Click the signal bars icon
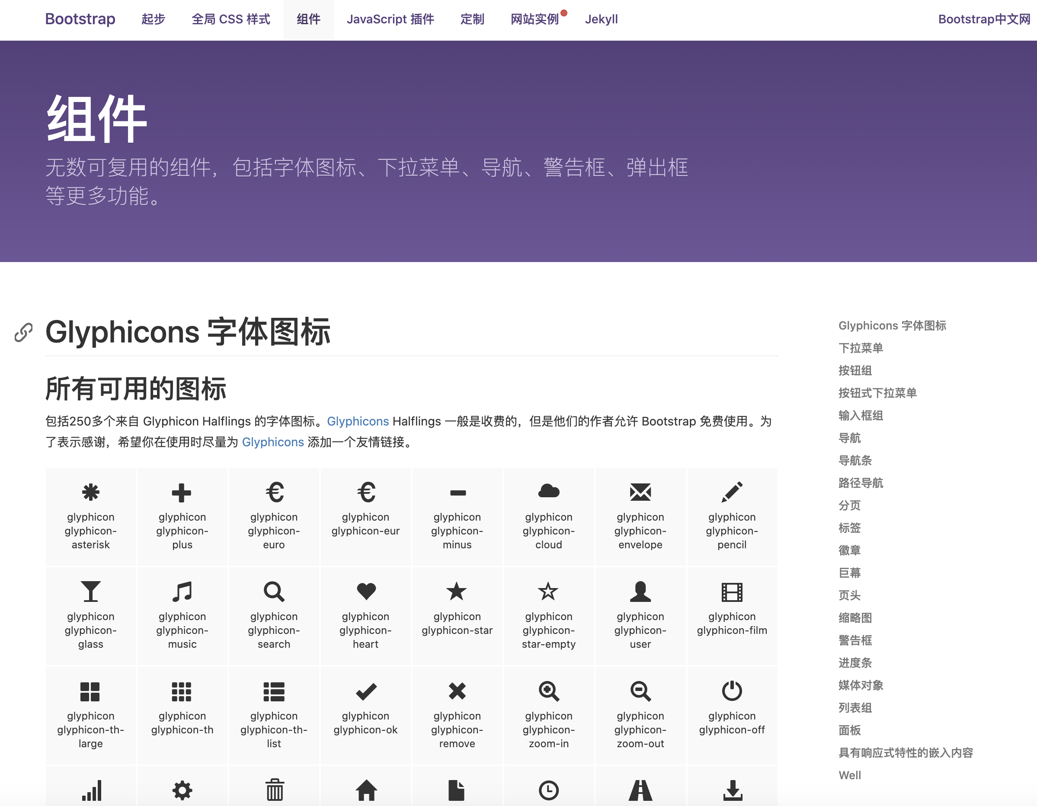The image size is (1037, 806). coord(91,791)
